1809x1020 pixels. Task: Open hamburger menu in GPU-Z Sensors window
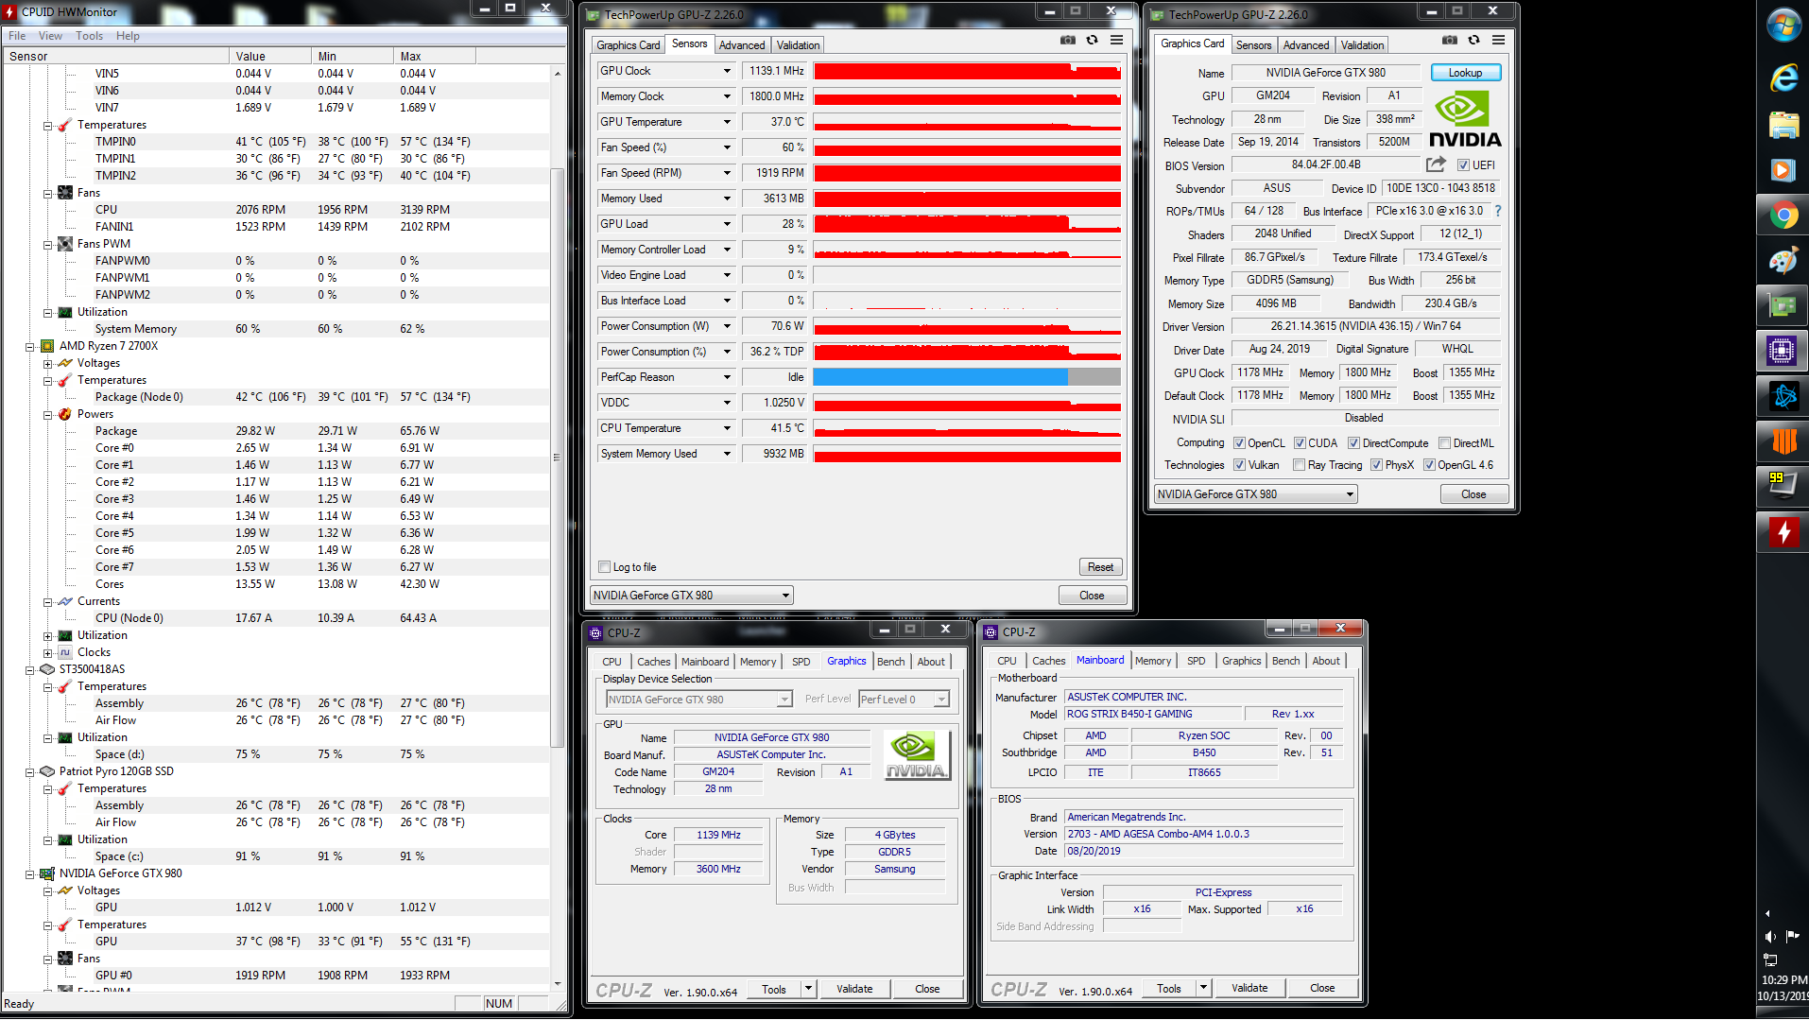click(x=1116, y=41)
